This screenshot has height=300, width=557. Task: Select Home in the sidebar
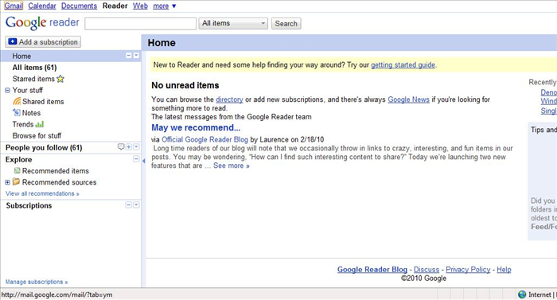tap(21, 56)
